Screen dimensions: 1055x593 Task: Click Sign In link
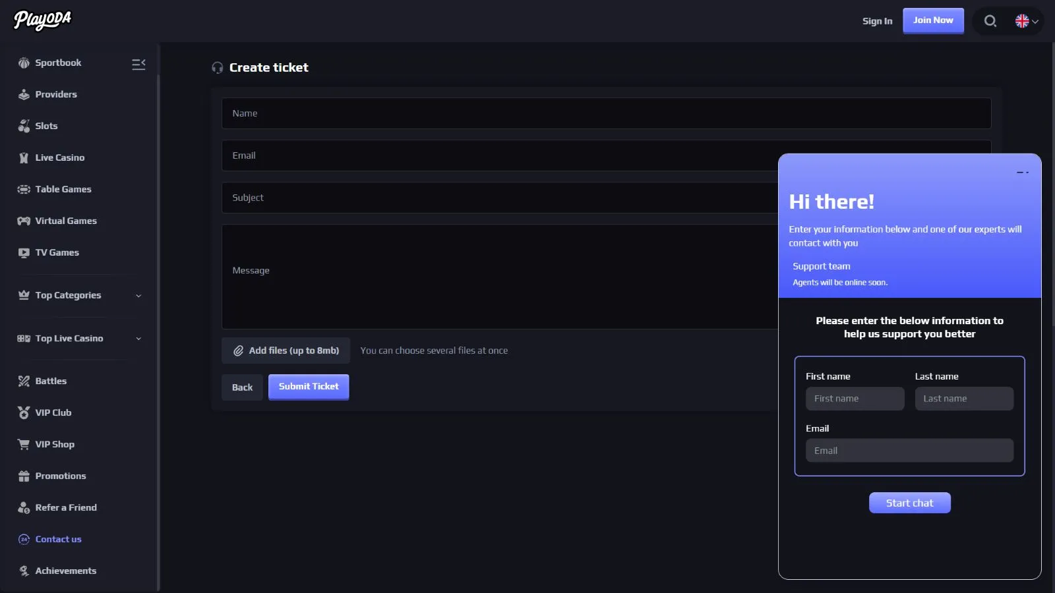tap(877, 21)
